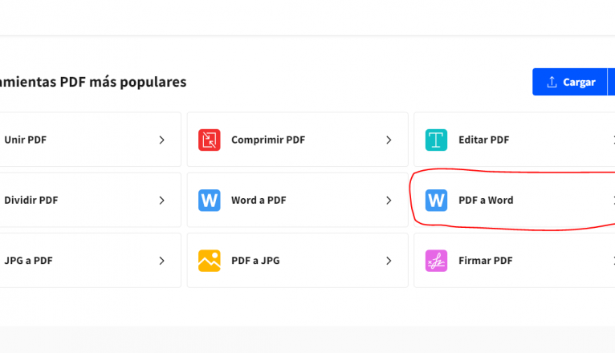This screenshot has height=353, width=615.
Task: Click the yellow PDF a JPG icon
Action: pyautogui.click(x=210, y=261)
